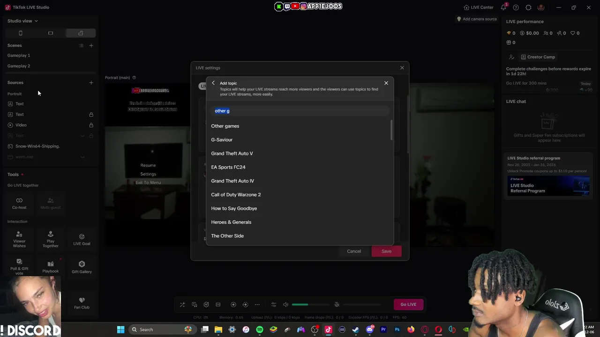Screen dimensions: 600x337
Task: Add a new scene
Action: (x=91, y=45)
